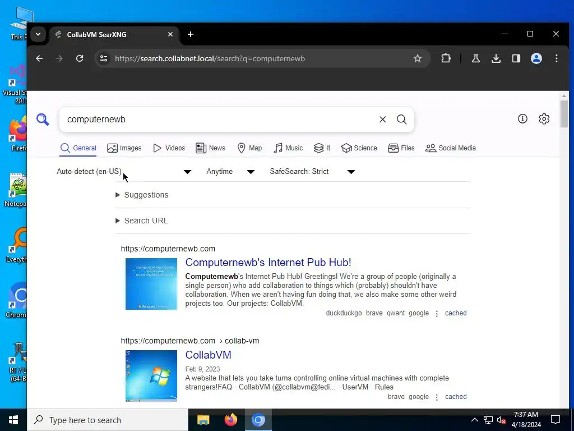Open Firefox from the taskbar
Viewport: 574px width, 431px height.
pos(230,420)
